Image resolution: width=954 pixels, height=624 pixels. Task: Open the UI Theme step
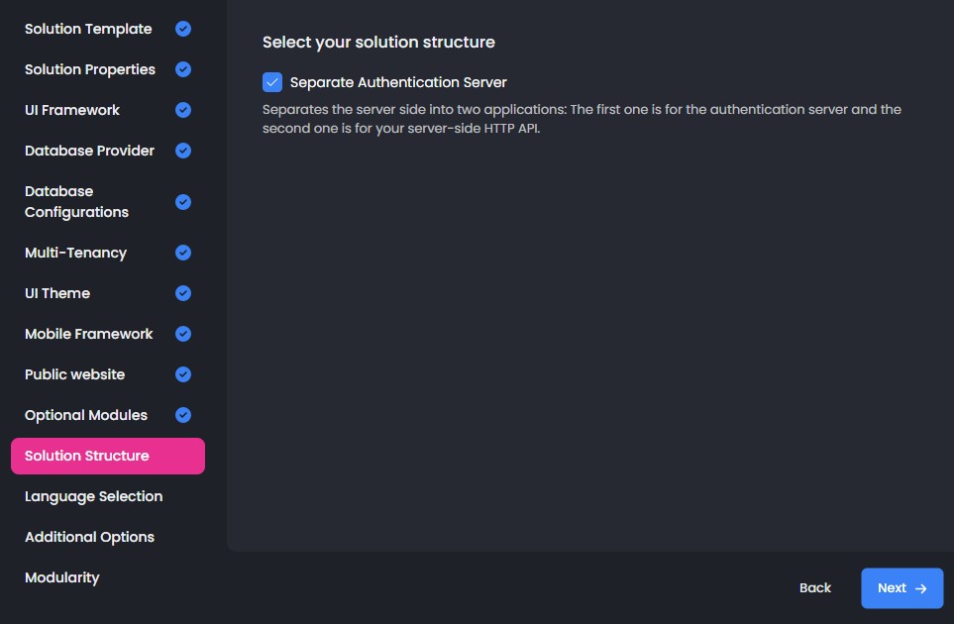point(57,293)
